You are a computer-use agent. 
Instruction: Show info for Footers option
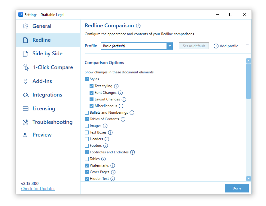[105, 146]
